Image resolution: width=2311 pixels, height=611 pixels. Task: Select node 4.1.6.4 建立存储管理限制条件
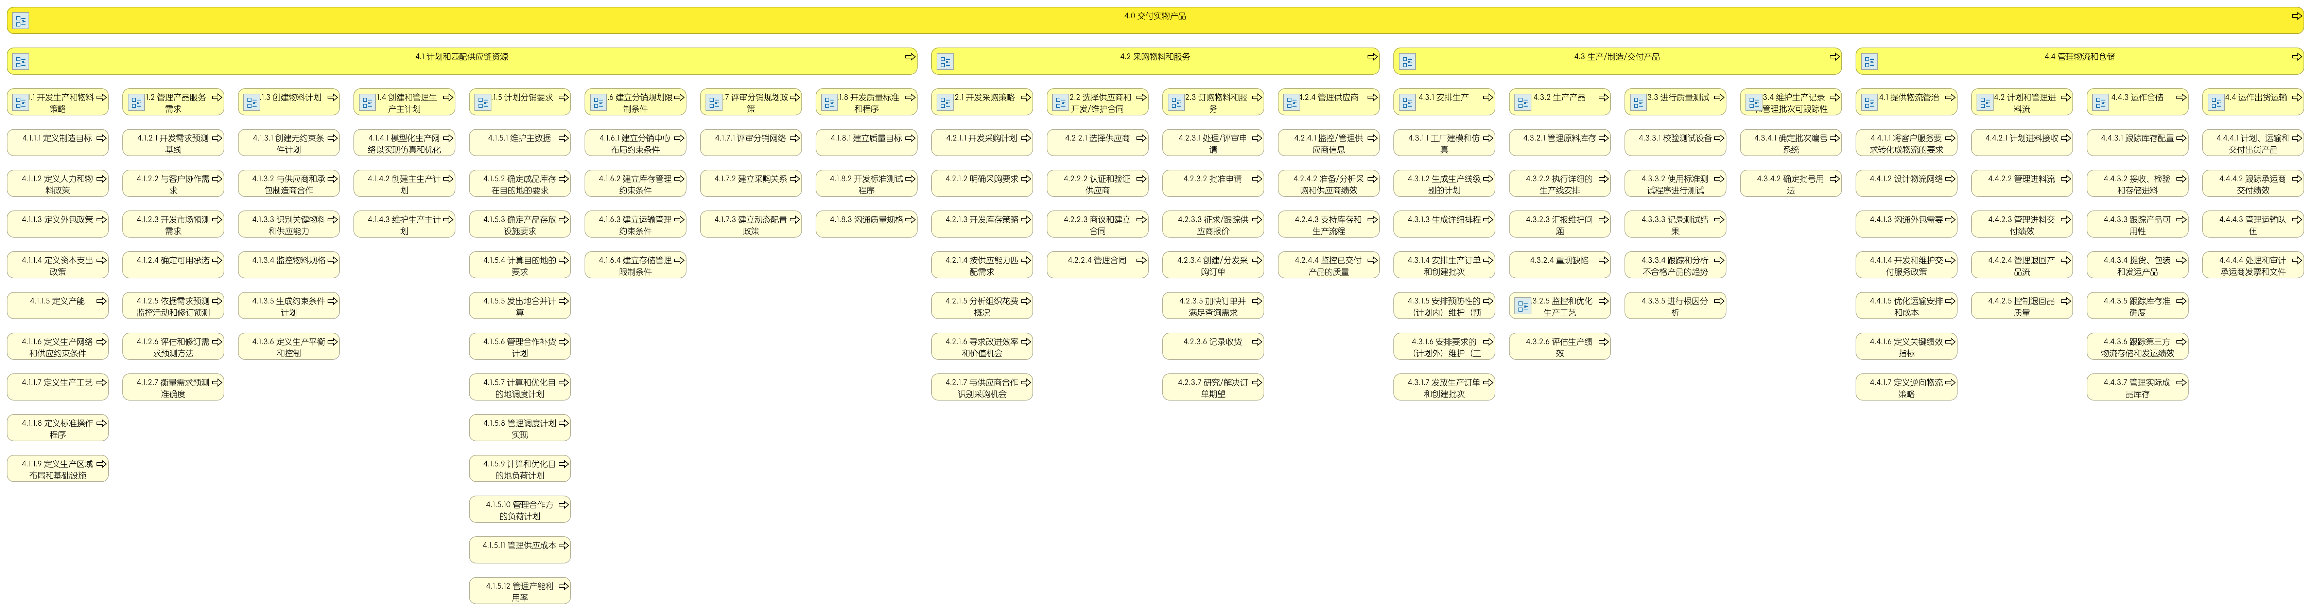tap(635, 265)
